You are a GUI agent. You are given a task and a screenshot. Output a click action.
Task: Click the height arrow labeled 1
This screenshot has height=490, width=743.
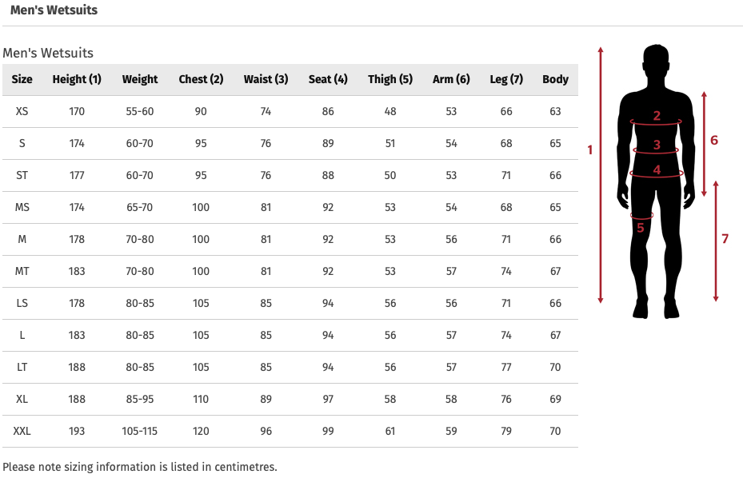point(601,175)
